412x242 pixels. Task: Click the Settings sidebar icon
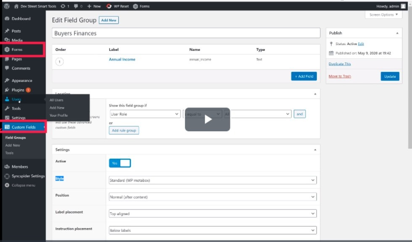[7, 118]
